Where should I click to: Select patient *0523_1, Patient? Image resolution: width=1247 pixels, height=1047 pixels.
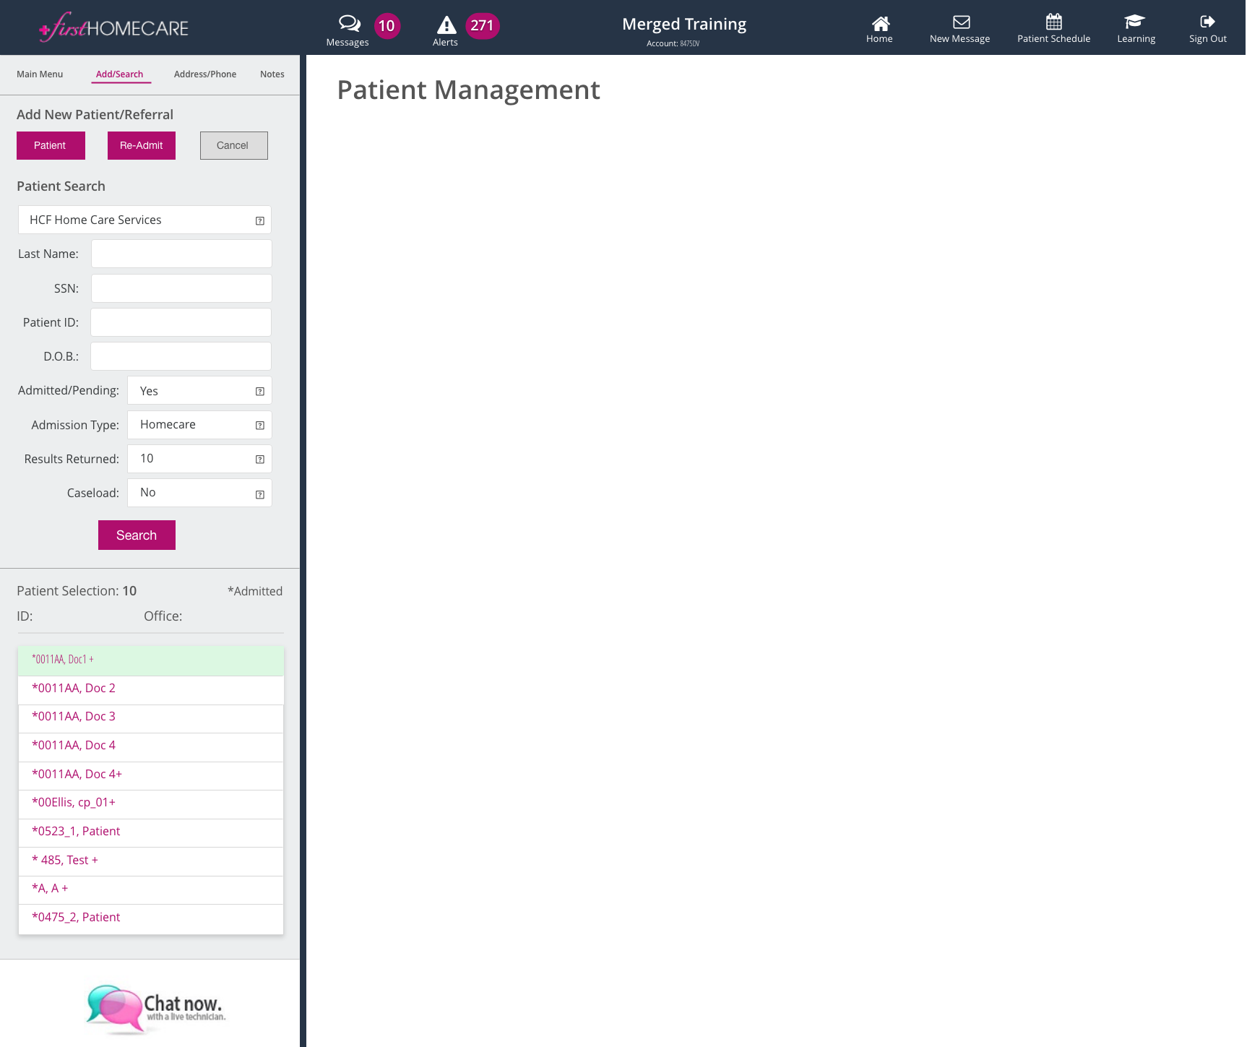click(x=151, y=833)
